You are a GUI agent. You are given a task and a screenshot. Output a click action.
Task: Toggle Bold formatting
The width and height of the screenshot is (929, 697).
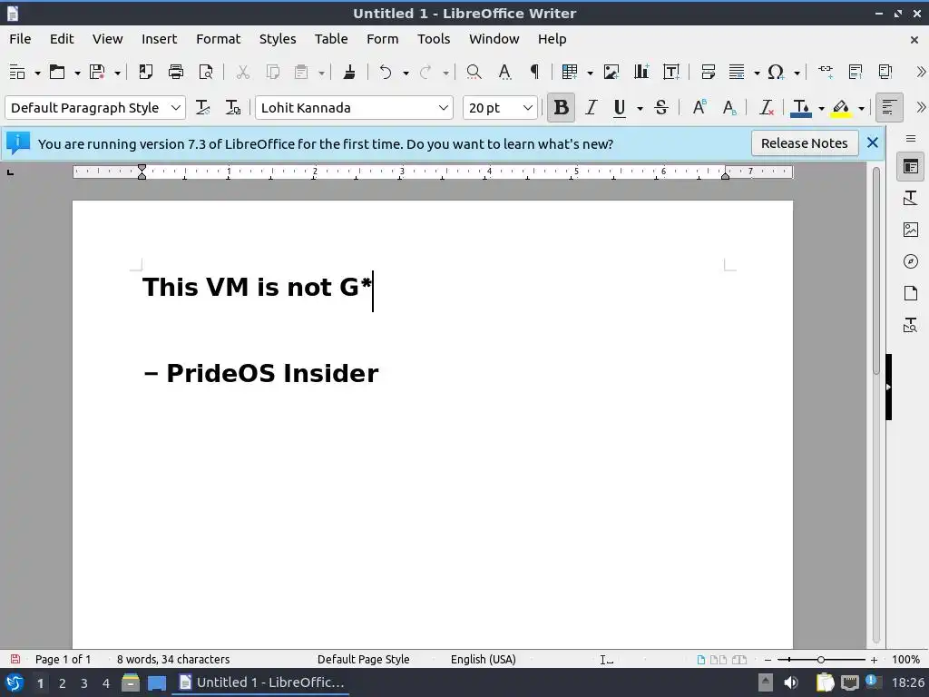click(x=561, y=108)
